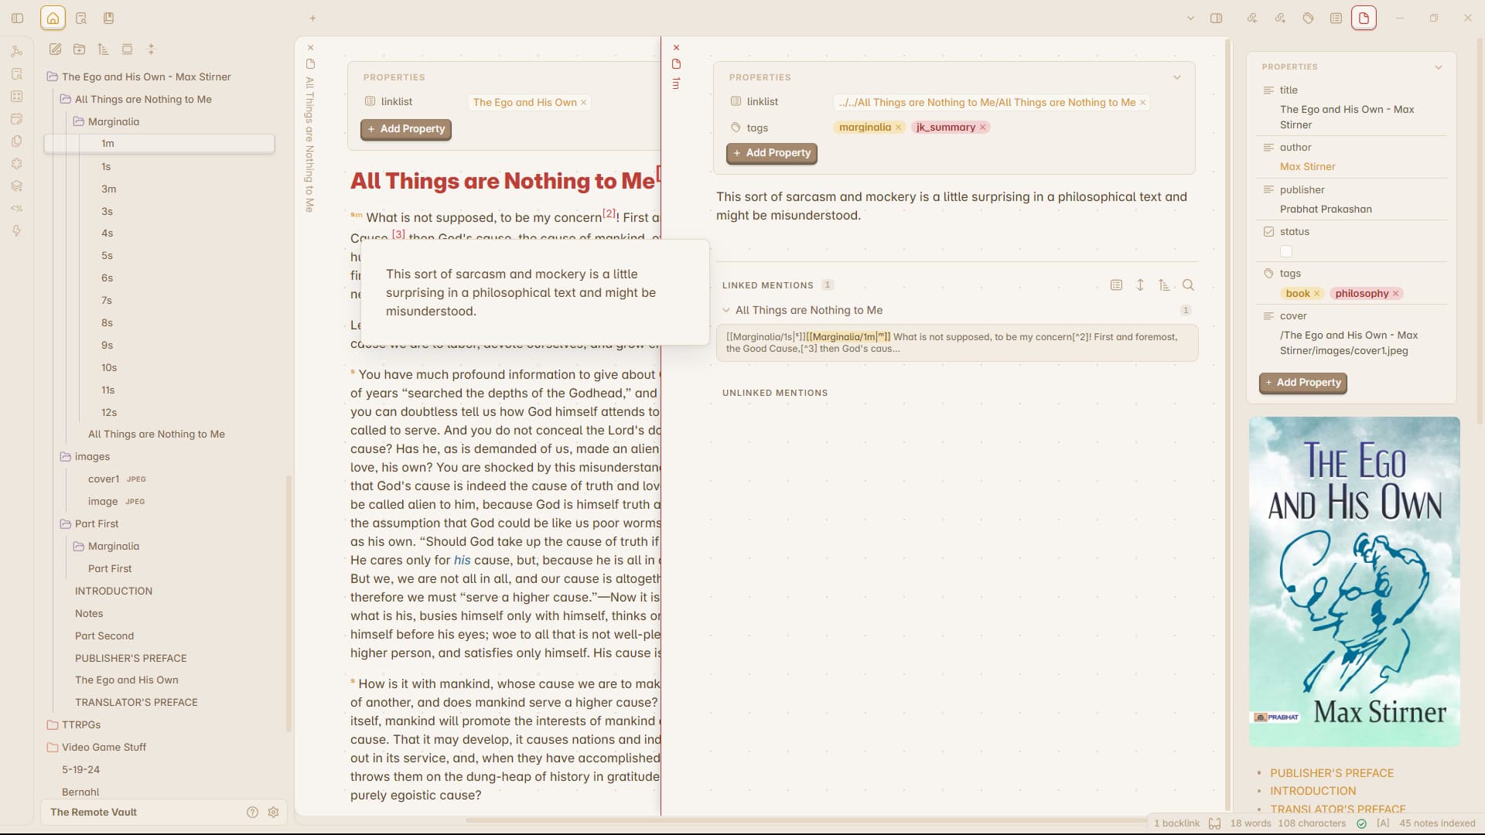Collapse All Things are Nothing folder

pyautogui.click(x=143, y=99)
